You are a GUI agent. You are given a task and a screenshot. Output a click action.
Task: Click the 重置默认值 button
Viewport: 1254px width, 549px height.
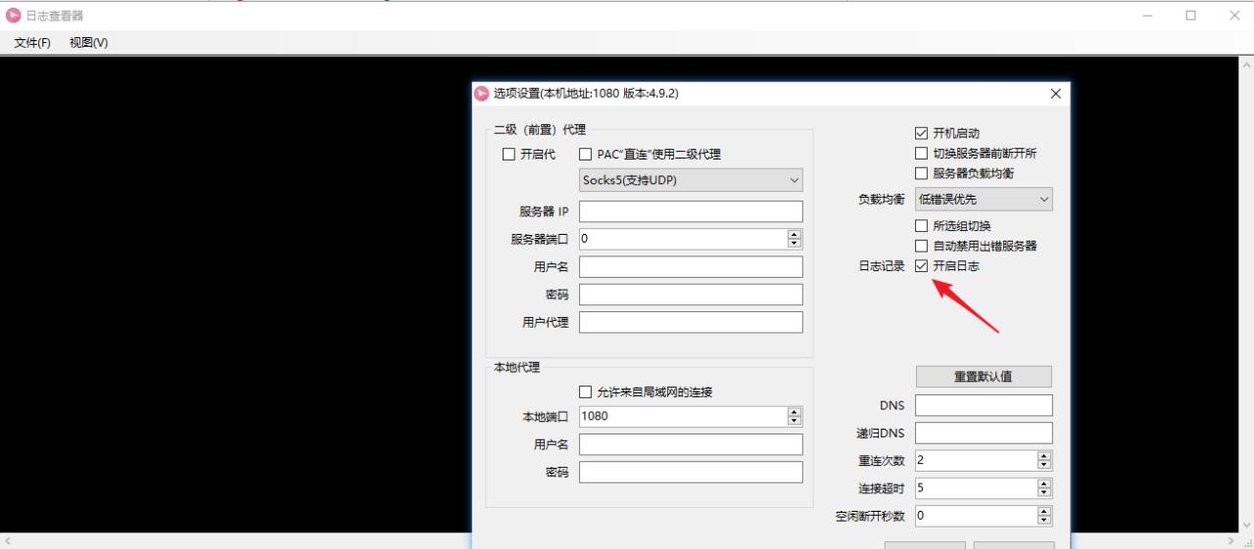pyautogui.click(x=984, y=377)
